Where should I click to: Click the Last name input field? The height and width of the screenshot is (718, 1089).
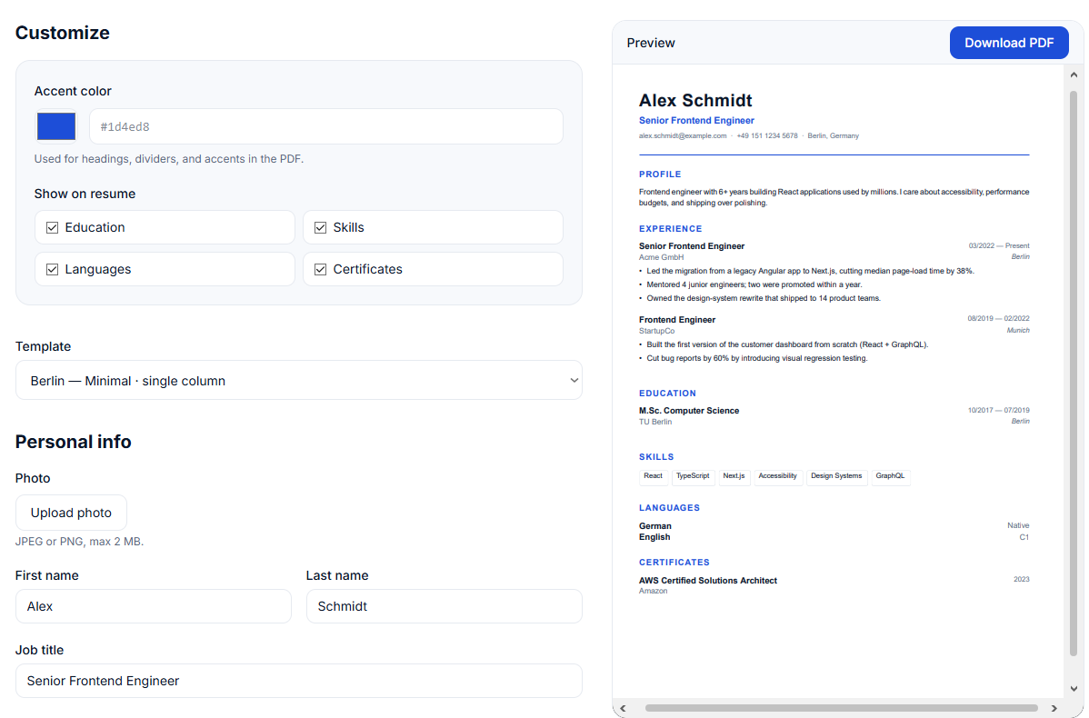point(444,606)
